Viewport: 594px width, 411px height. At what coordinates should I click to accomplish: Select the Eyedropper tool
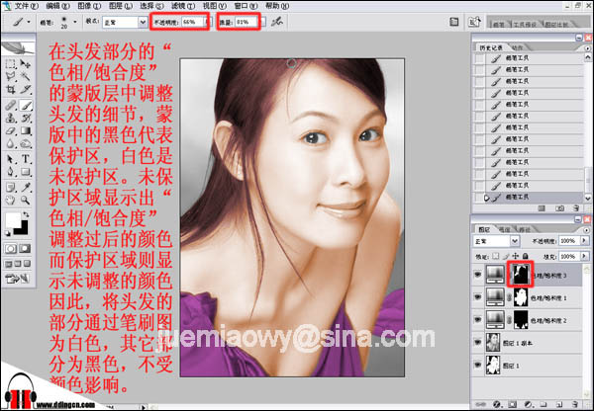click(26, 187)
